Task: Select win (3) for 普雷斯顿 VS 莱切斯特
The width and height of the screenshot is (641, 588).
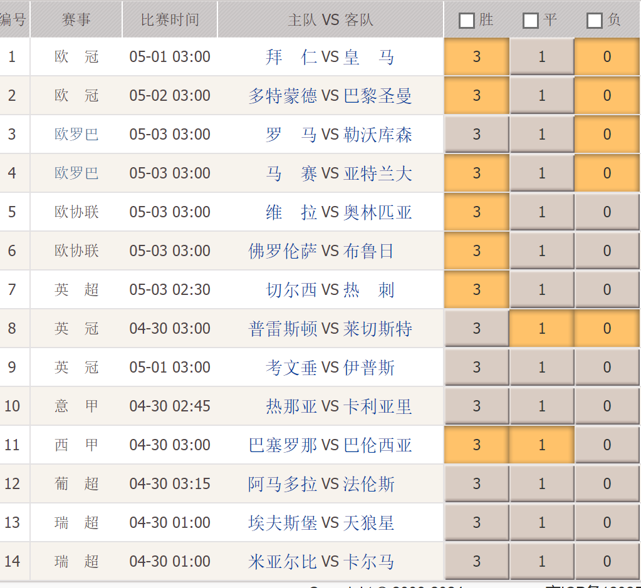Action: point(477,329)
